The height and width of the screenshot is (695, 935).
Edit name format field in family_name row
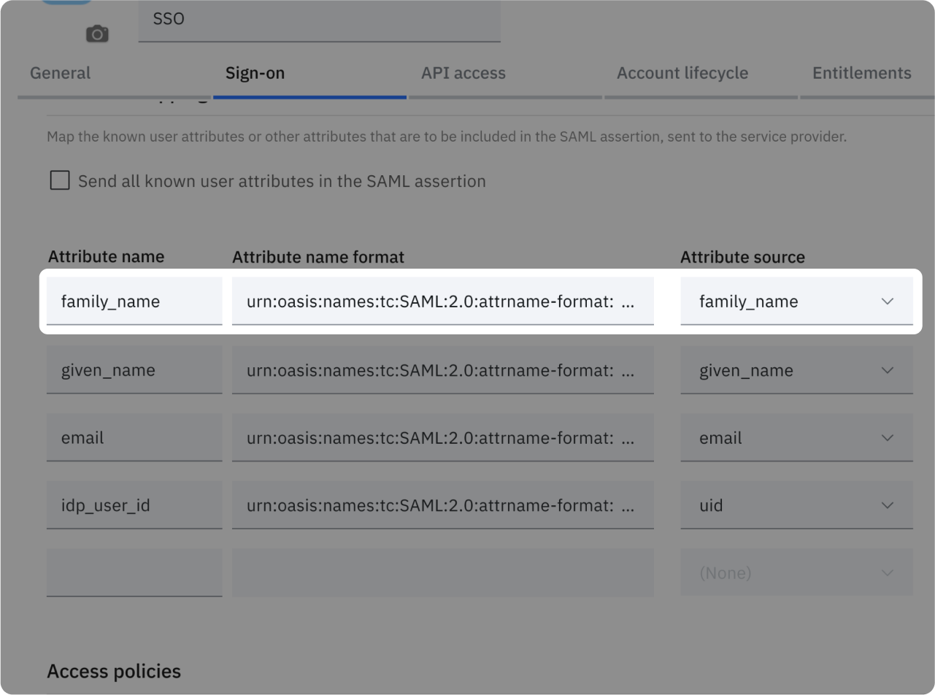click(443, 301)
